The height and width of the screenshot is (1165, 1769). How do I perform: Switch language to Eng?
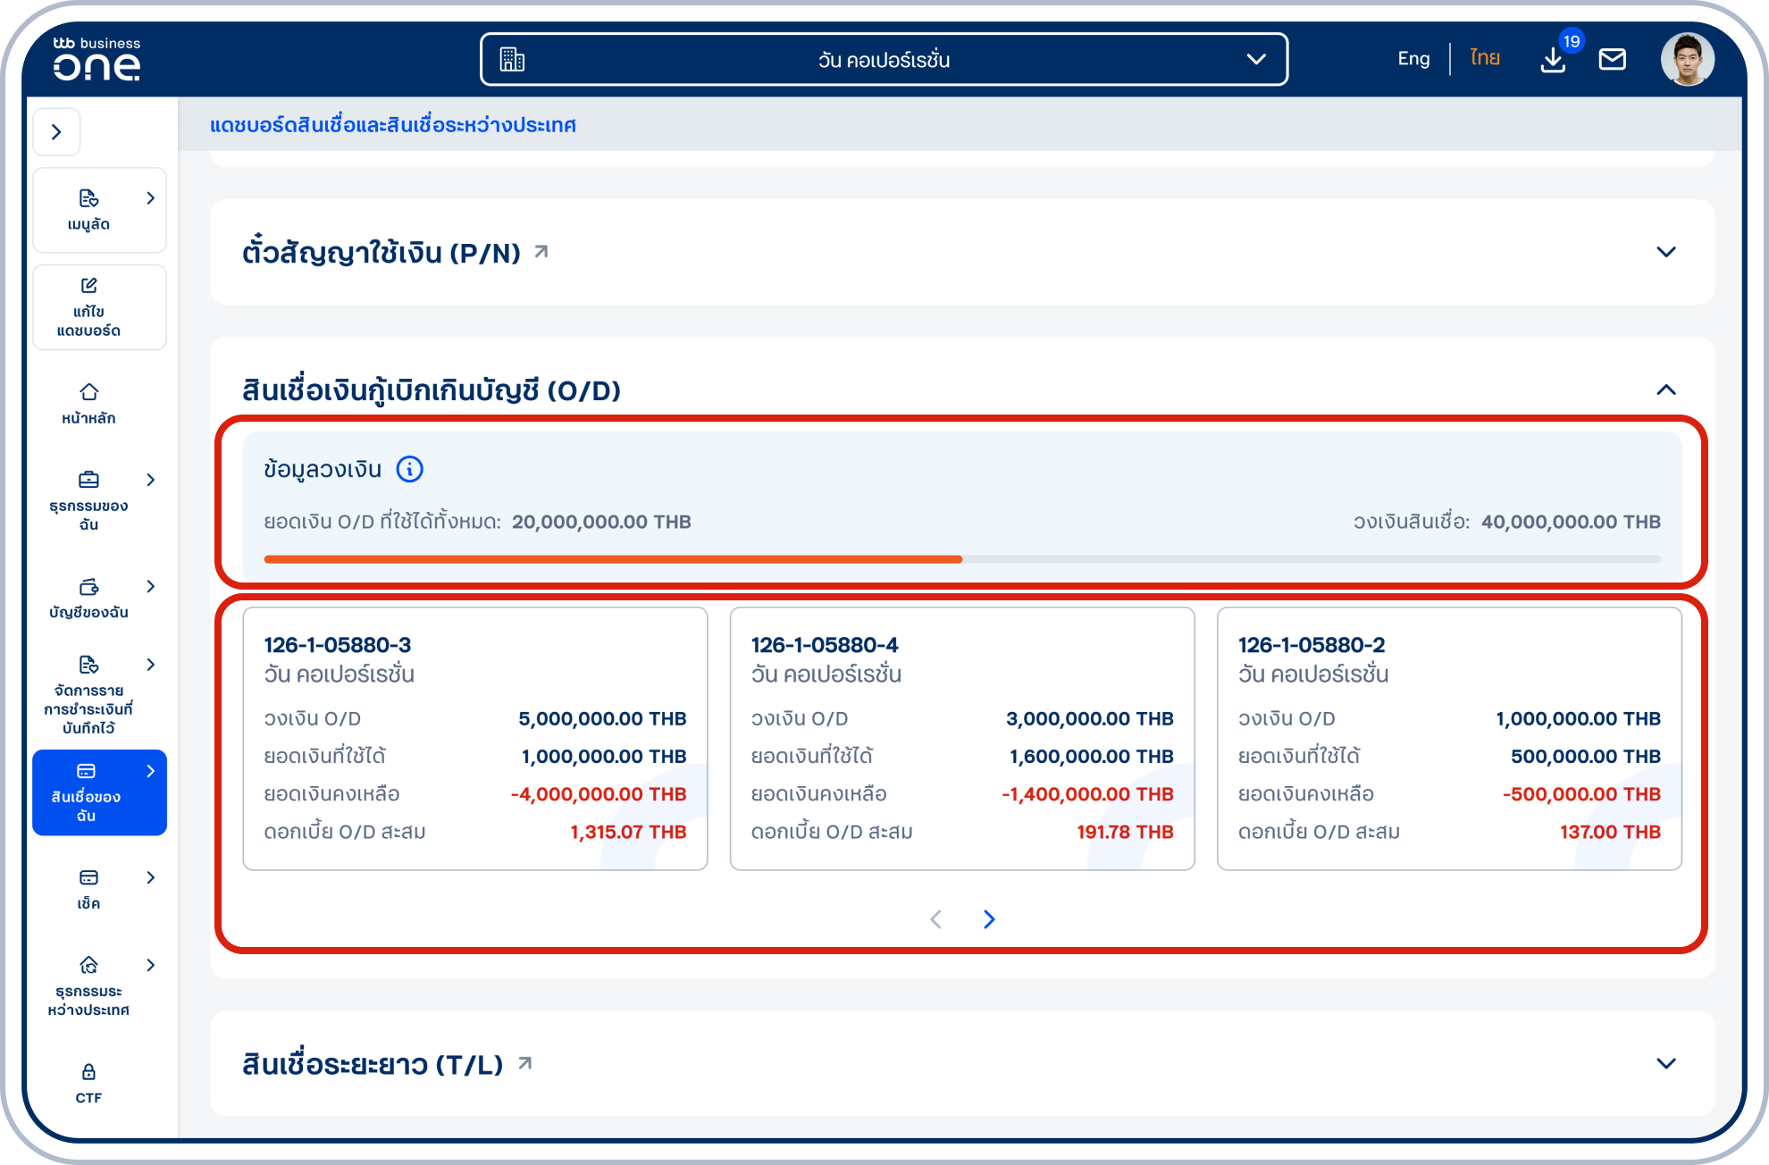coord(1413,59)
